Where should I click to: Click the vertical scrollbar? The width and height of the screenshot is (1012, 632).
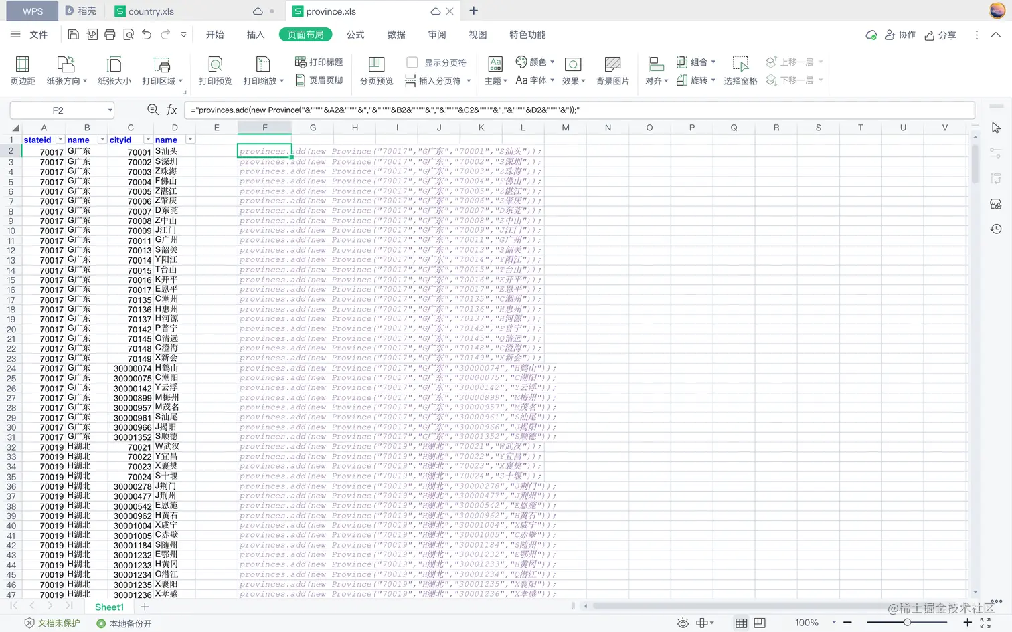pyautogui.click(x=975, y=164)
